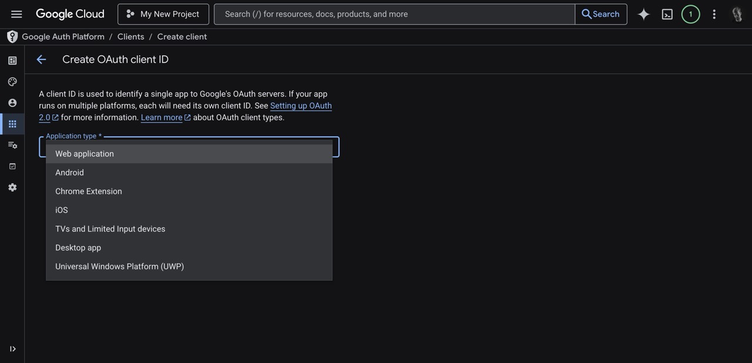The width and height of the screenshot is (752, 363).
Task: Select the Clients grid icon
Action: [12, 123]
